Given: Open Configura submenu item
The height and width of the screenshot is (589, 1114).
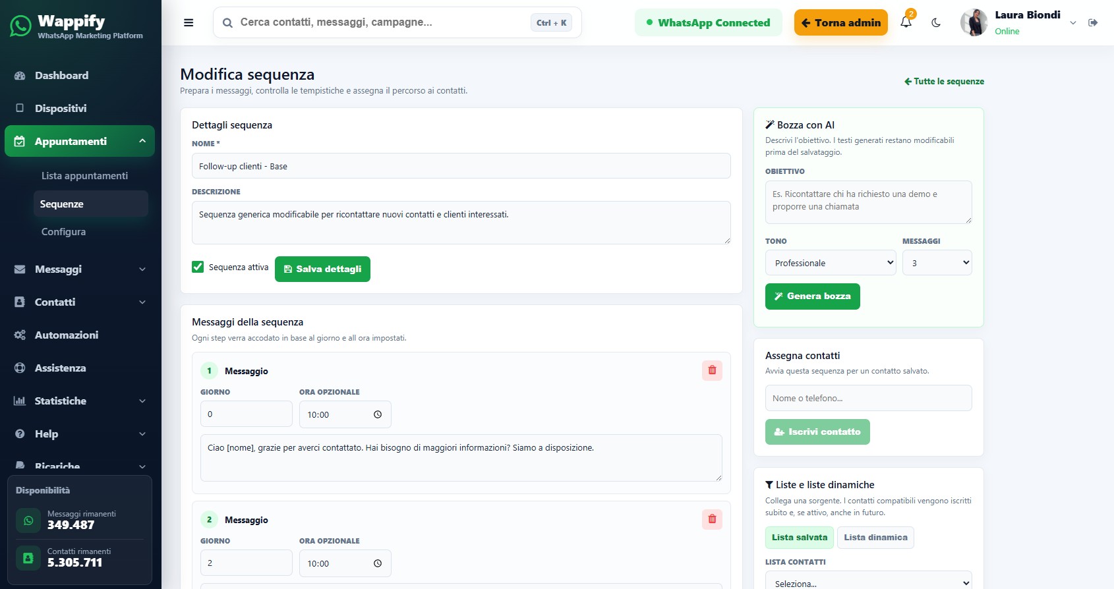Looking at the screenshot, I should (63, 232).
